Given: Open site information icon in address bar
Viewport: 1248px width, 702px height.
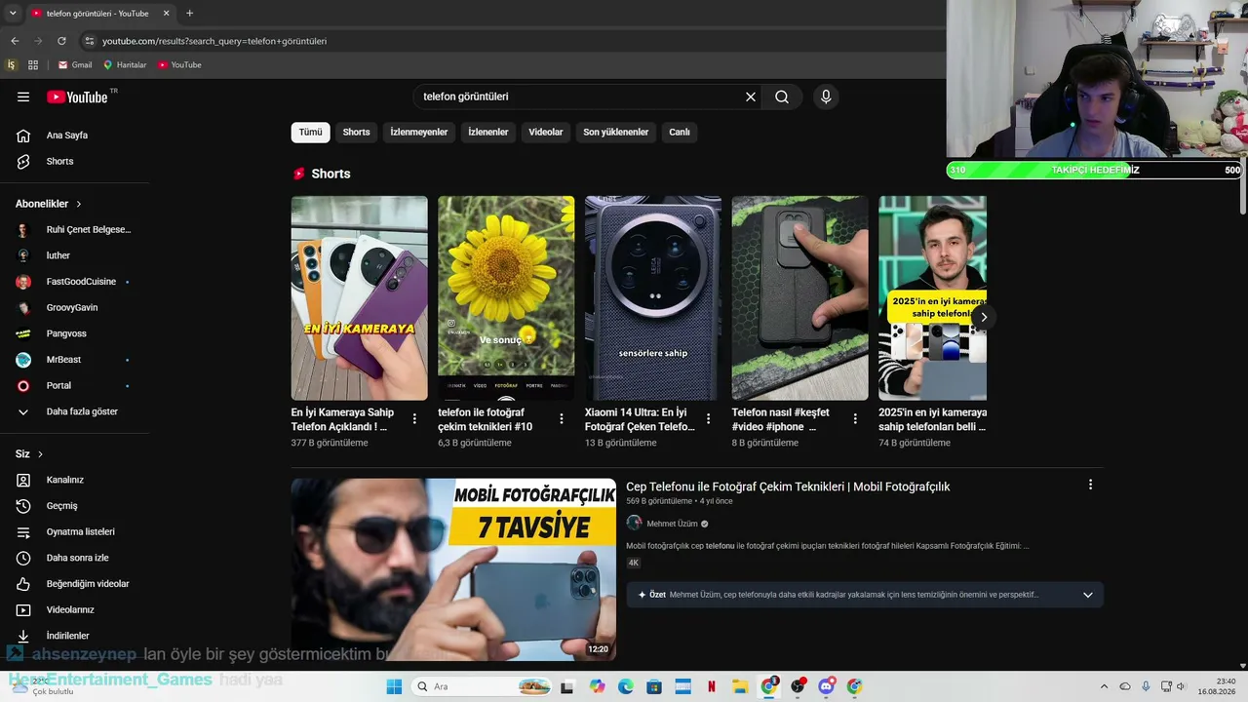Looking at the screenshot, I should point(89,41).
